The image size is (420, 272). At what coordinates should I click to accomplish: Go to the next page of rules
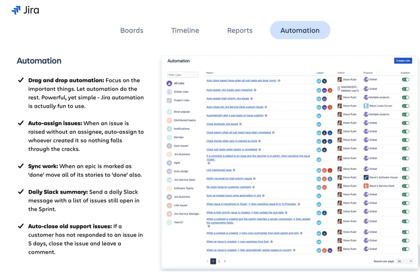[x=225, y=261]
